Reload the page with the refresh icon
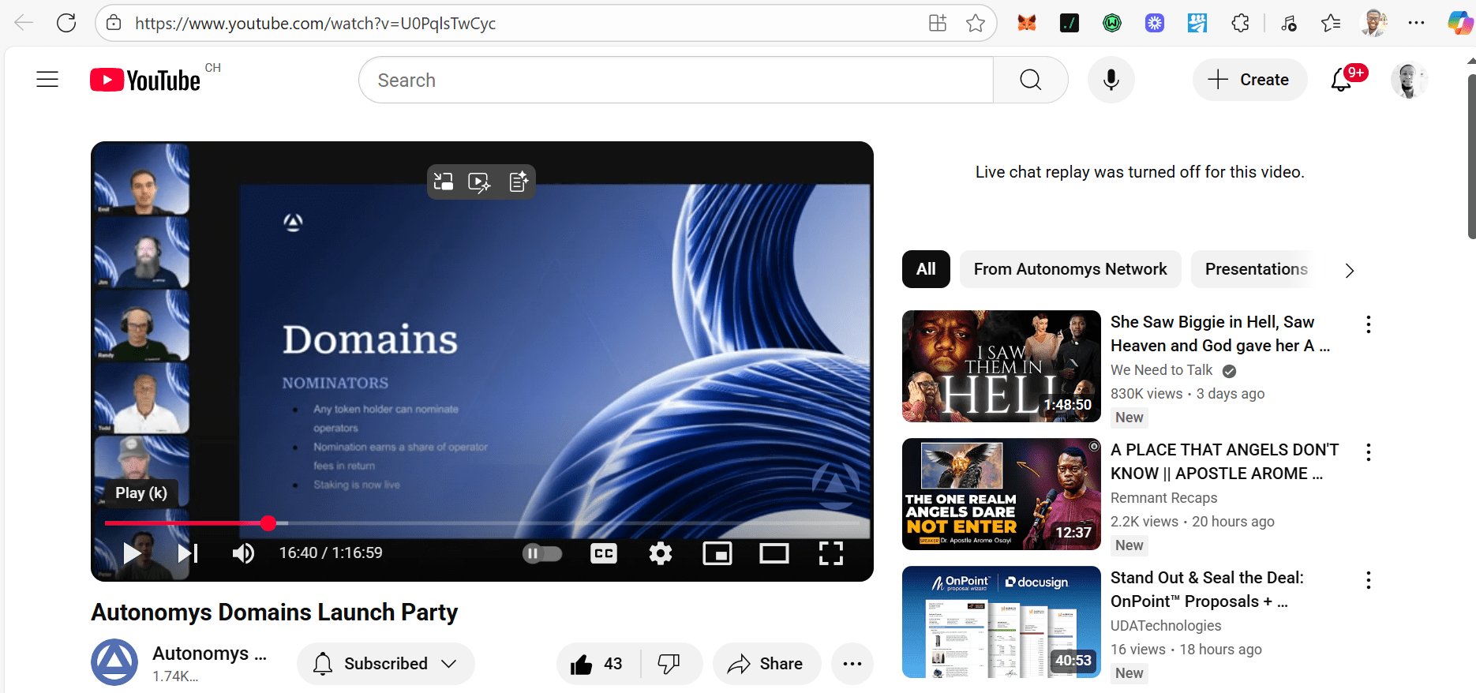1476x693 pixels. click(66, 23)
